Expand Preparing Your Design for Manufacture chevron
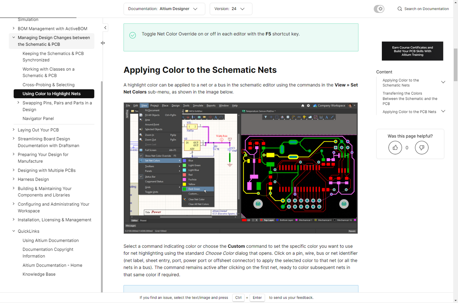The width and height of the screenshot is (458, 303). pos(13,154)
